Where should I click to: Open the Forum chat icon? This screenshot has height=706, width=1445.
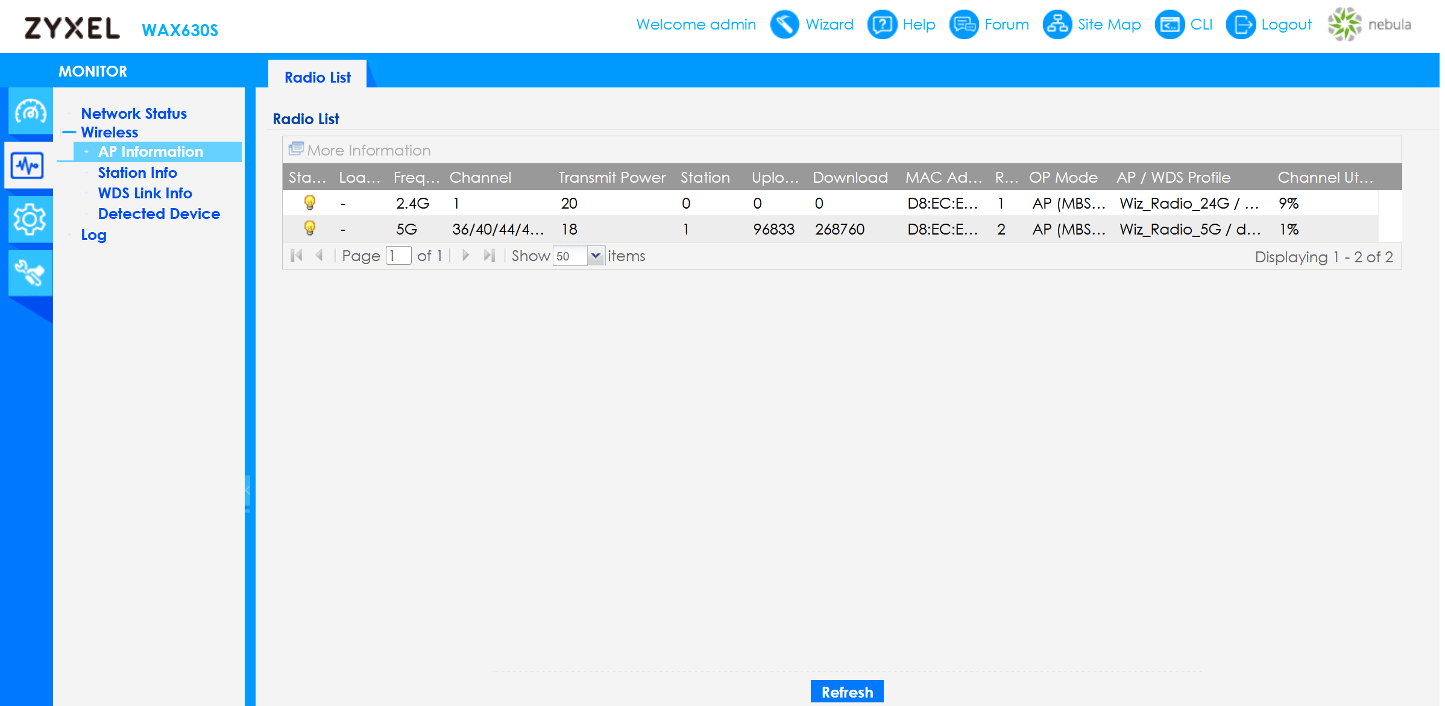[963, 25]
